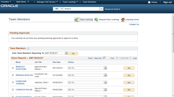
Task: Click the previous page arrow icon
Action: [x=117, y=58]
